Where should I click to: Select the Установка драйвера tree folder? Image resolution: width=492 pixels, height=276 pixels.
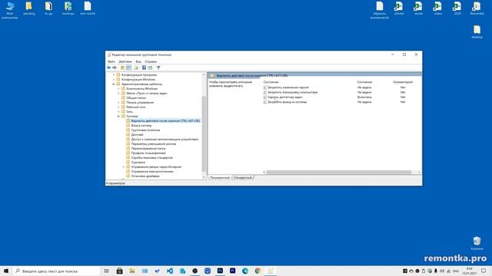(145, 176)
